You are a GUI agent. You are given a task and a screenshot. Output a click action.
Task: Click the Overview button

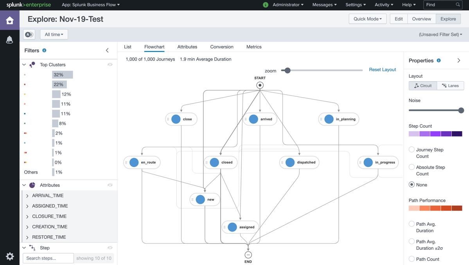click(421, 18)
